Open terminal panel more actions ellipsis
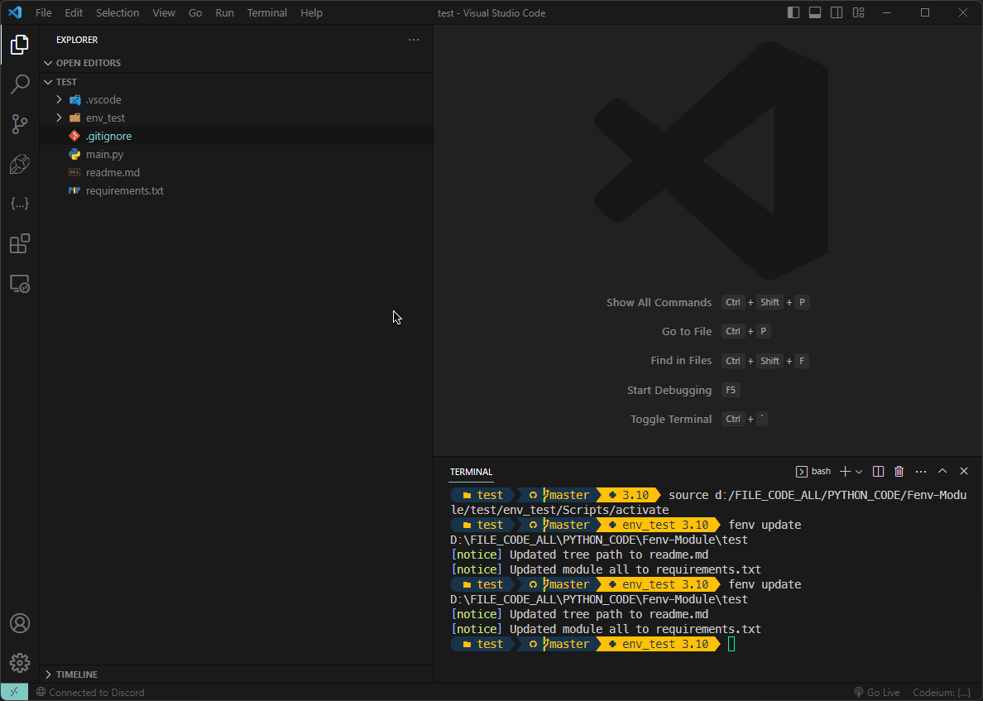 pos(921,472)
